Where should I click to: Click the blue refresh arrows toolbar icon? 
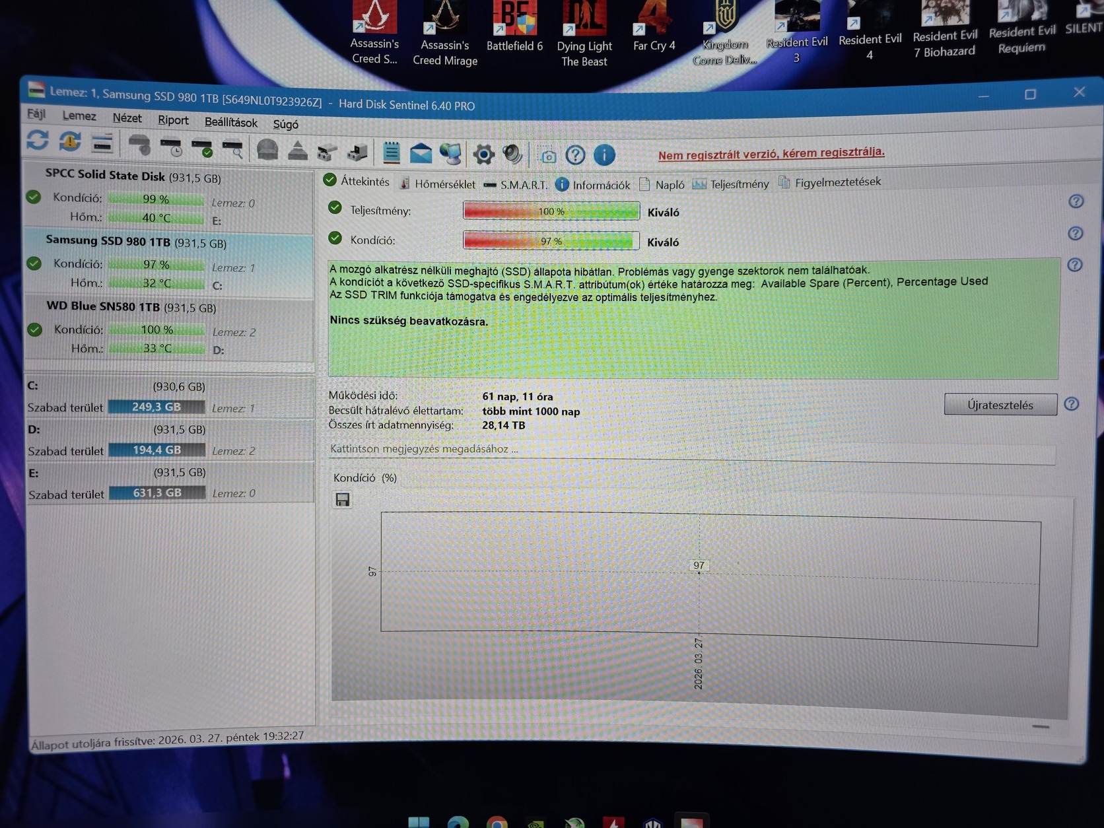coord(38,141)
